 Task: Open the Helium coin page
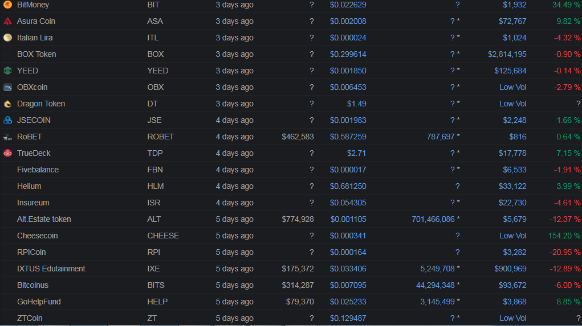pyautogui.click(x=29, y=186)
